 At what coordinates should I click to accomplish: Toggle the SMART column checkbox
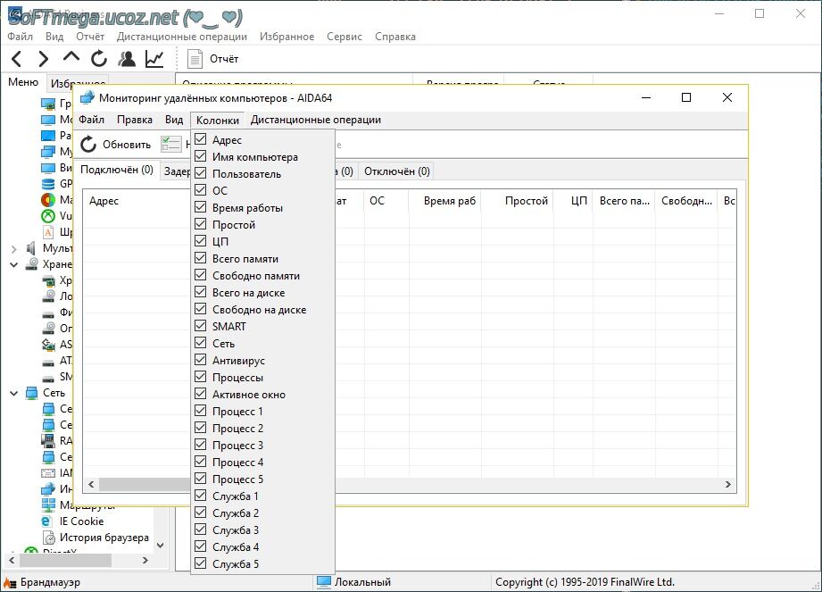click(x=201, y=327)
